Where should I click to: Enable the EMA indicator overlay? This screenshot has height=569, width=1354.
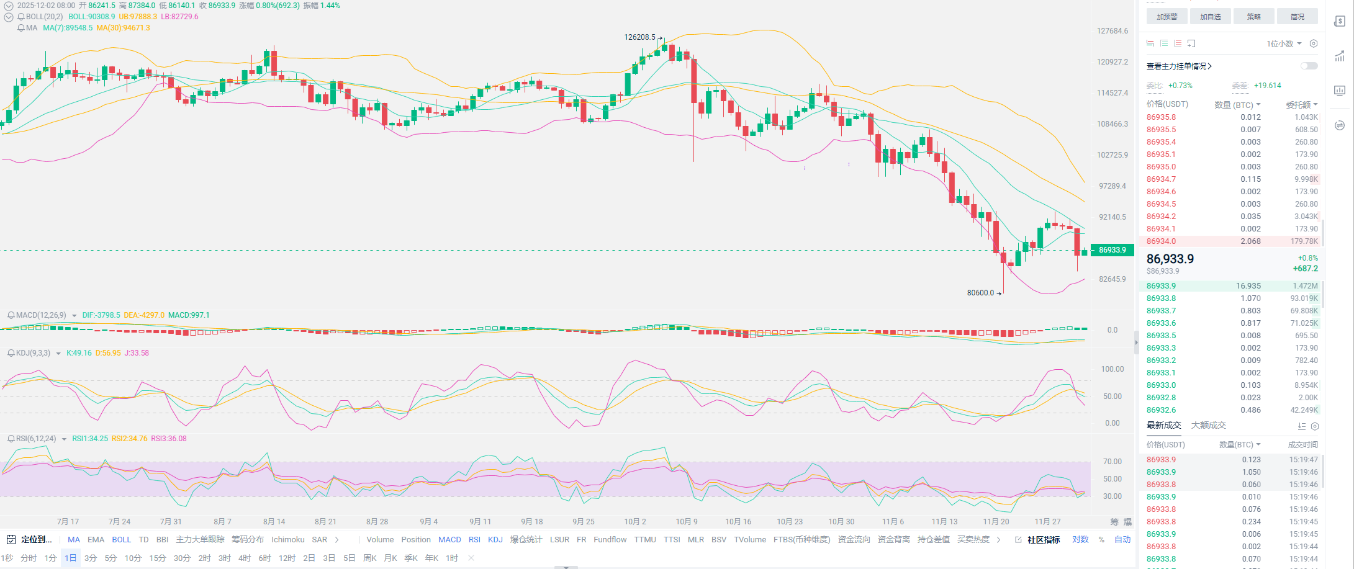pos(96,540)
